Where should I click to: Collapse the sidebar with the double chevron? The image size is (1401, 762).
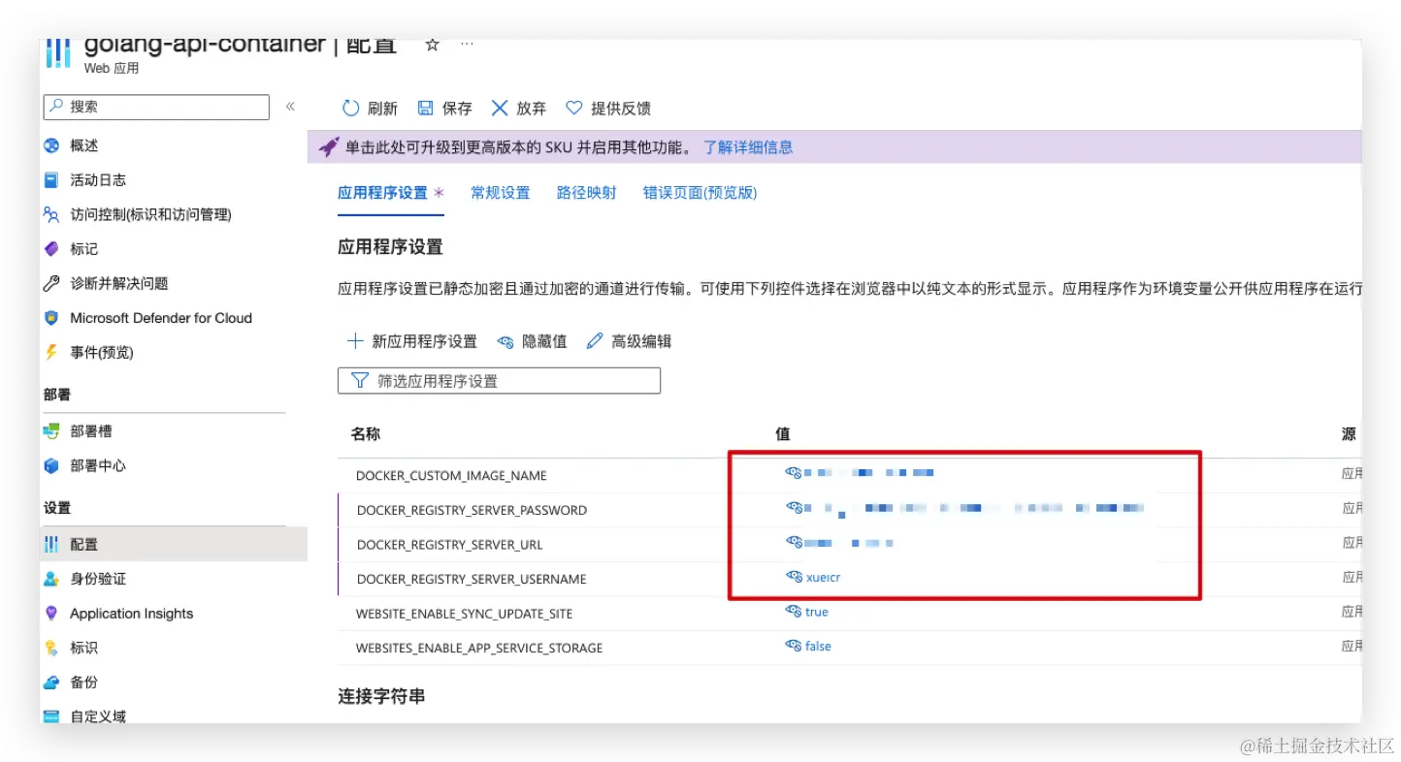(x=290, y=107)
